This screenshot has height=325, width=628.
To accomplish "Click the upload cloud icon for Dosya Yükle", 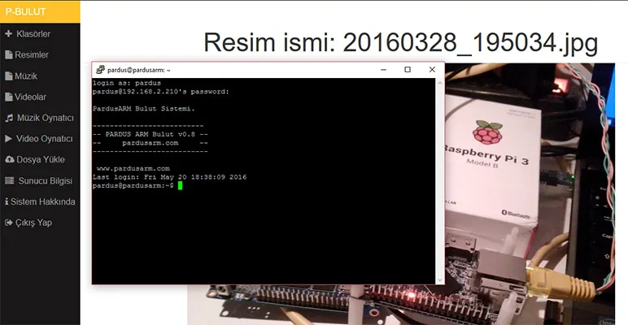I will [x=8, y=160].
